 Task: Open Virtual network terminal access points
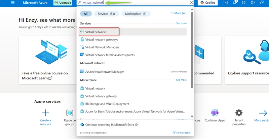[133, 55]
